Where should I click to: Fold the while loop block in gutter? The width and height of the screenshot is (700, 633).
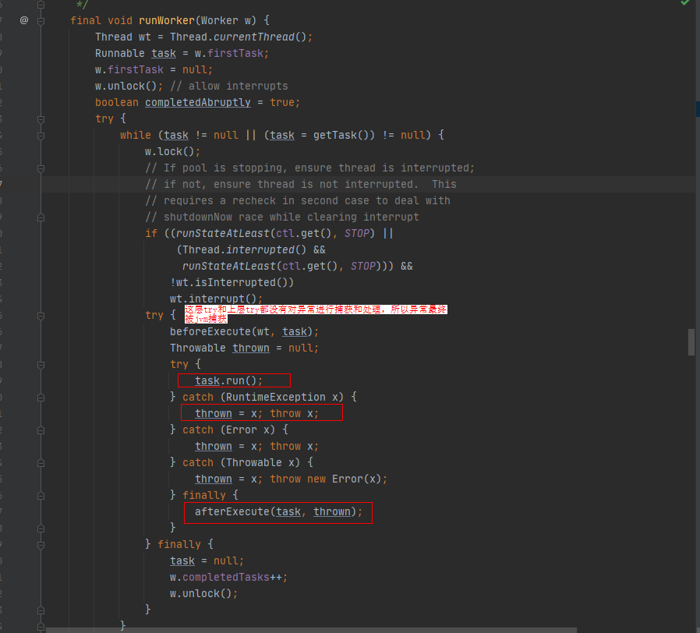41,136
